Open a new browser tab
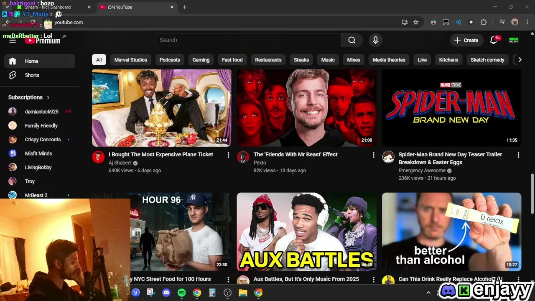535x301 pixels. click(185, 7)
